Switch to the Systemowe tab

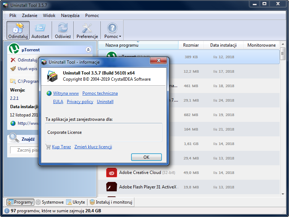click(49, 202)
